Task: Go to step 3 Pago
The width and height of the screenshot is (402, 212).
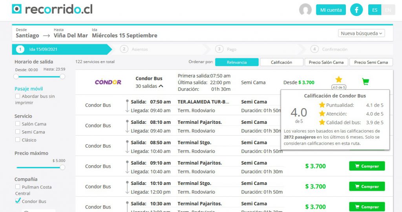Action: [x=226, y=49]
